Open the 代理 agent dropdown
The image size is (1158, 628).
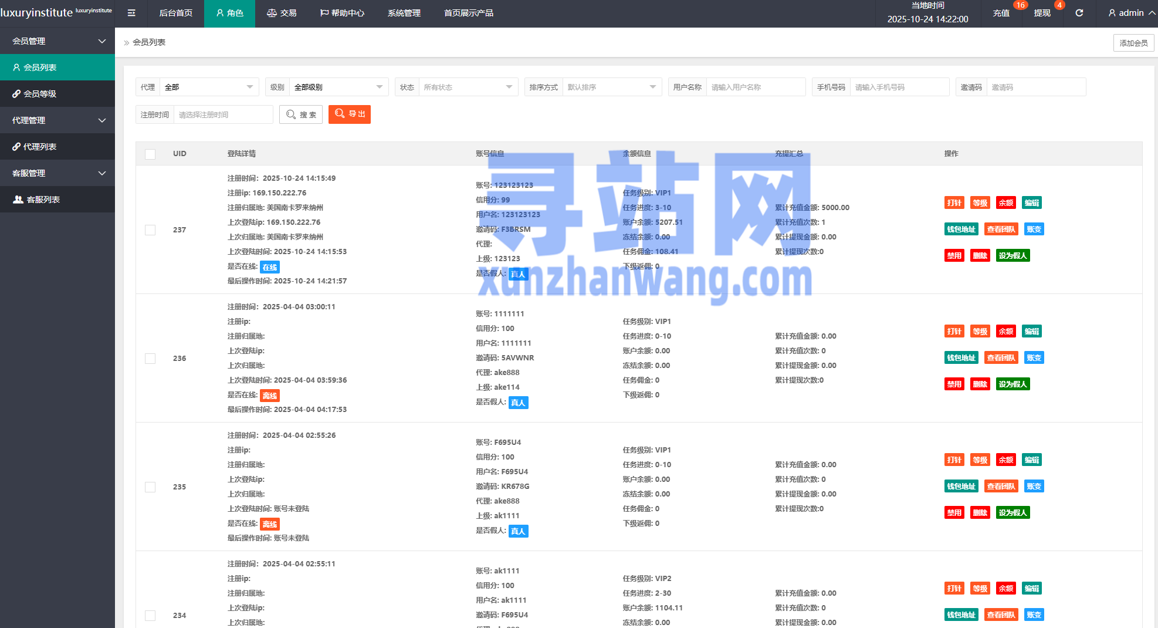(x=209, y=87)
